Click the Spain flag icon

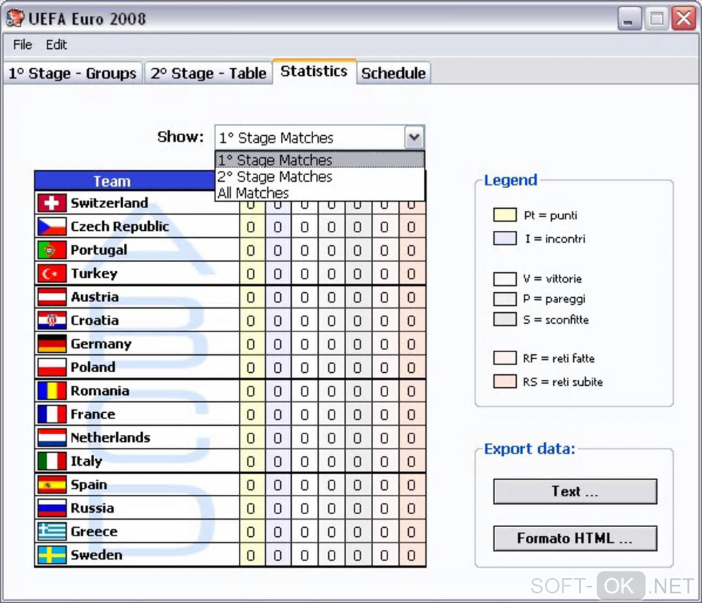point(52,484)
